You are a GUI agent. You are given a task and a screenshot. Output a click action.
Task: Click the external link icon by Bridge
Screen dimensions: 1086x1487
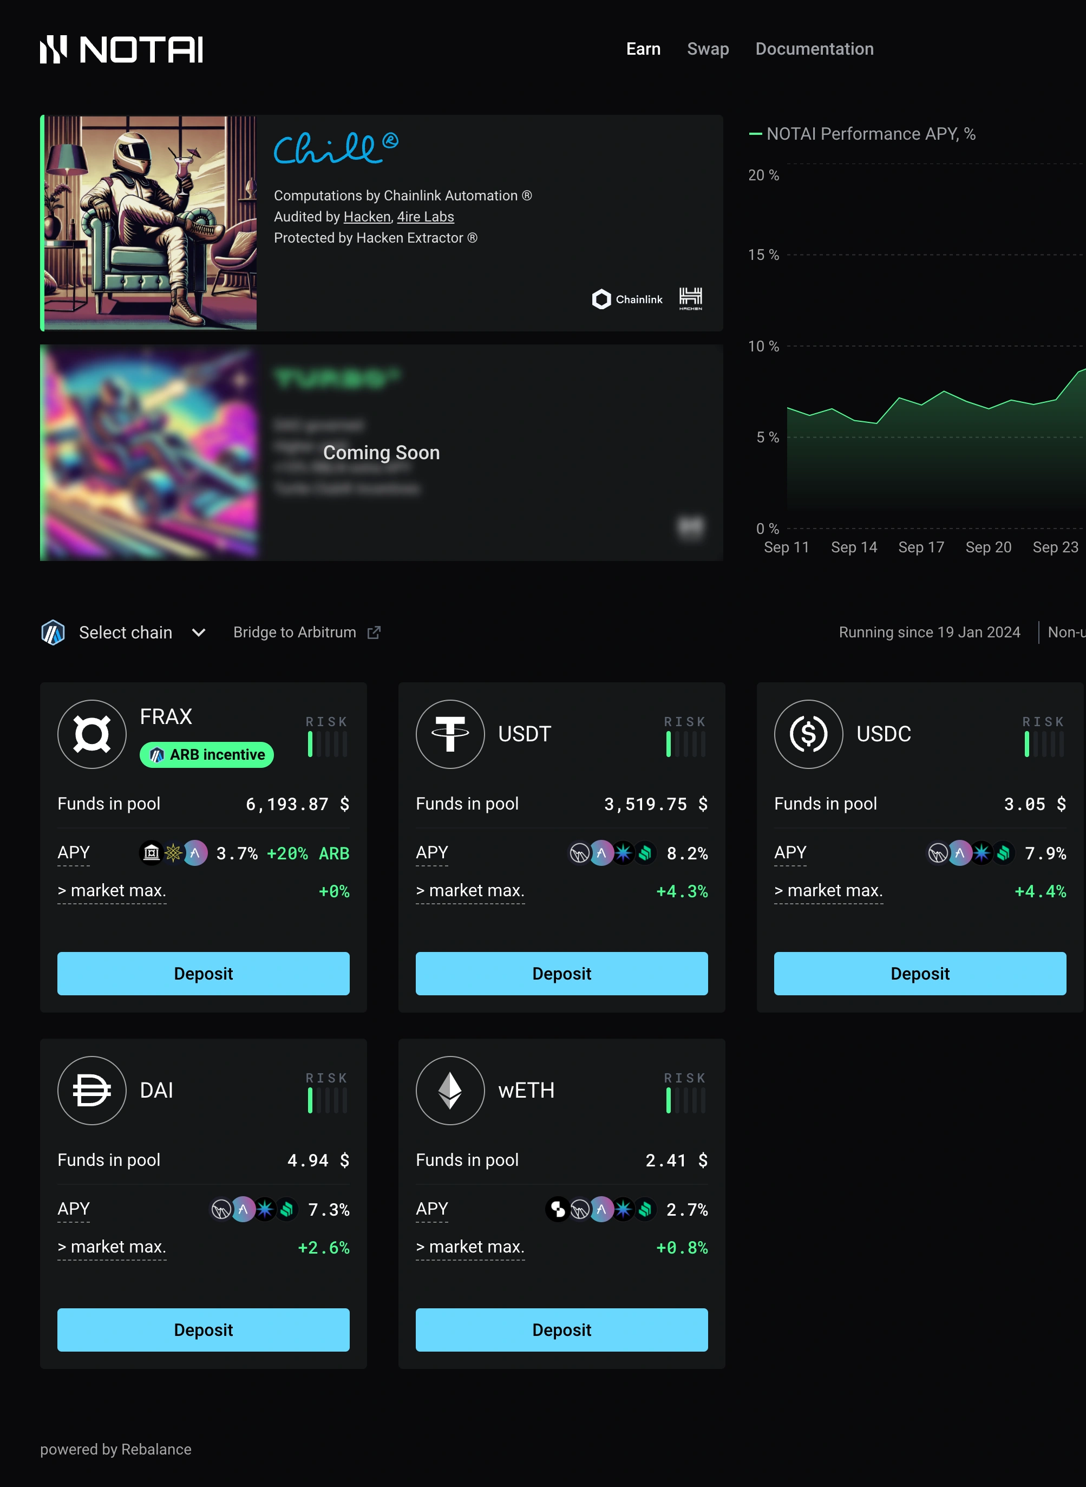pos(374,632)
